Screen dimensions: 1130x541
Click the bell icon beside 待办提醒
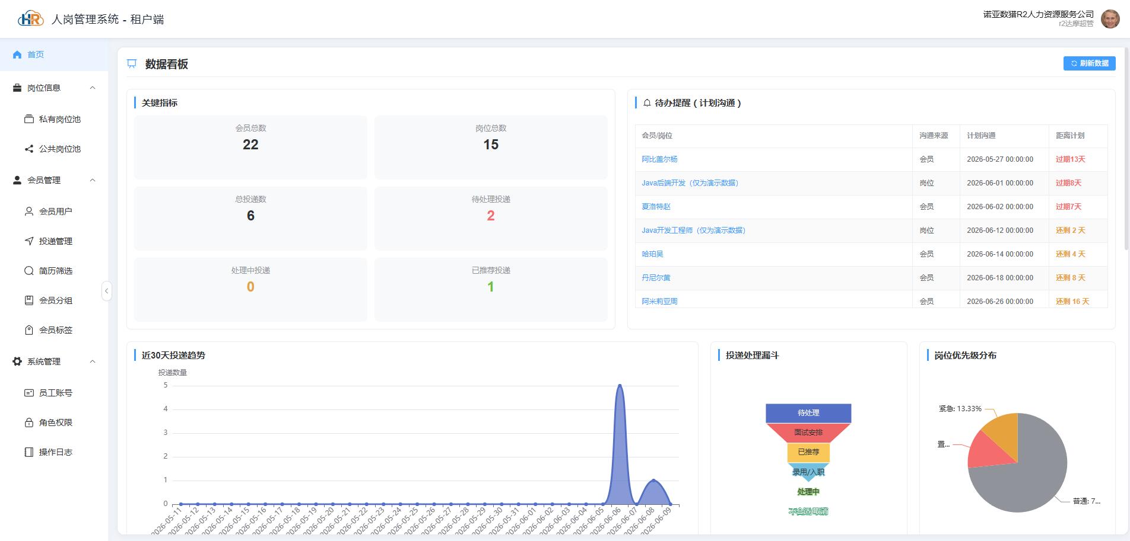[647, 103]
